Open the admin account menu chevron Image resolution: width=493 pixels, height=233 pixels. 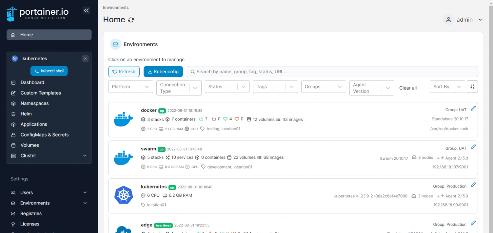(x=480, y=20)
